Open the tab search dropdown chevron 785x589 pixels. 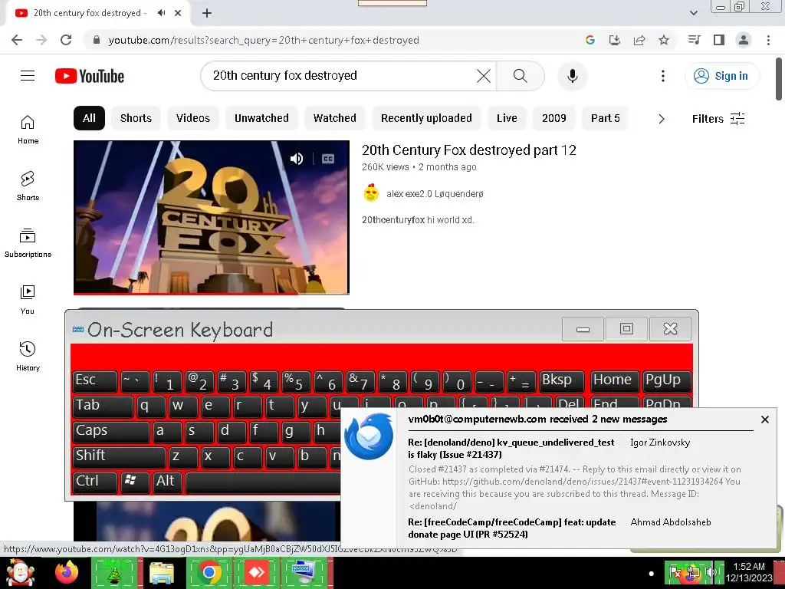pyautogui.click(x=693, y=13)
